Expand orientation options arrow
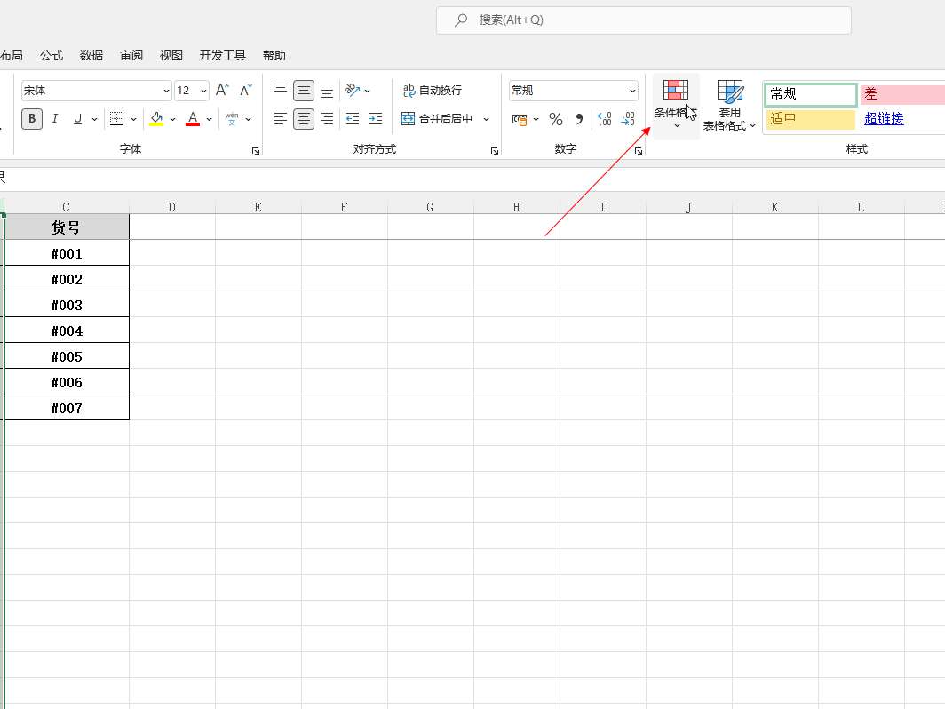Image resolution: width=945 pixels, height=709 pixels. coord(367,91)
